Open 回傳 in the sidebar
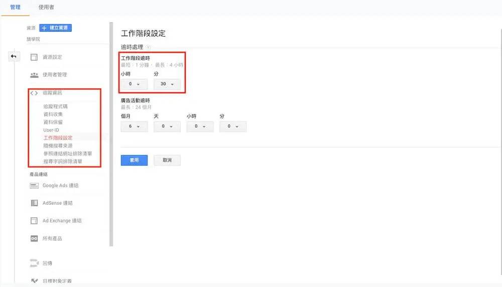Screen dimensions: 502x287 tap(47, 263)
